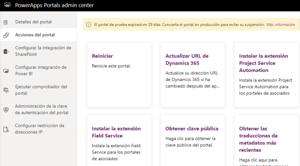
Task: Open Configurar la integración de SharePoint
Action: point(38,51)
